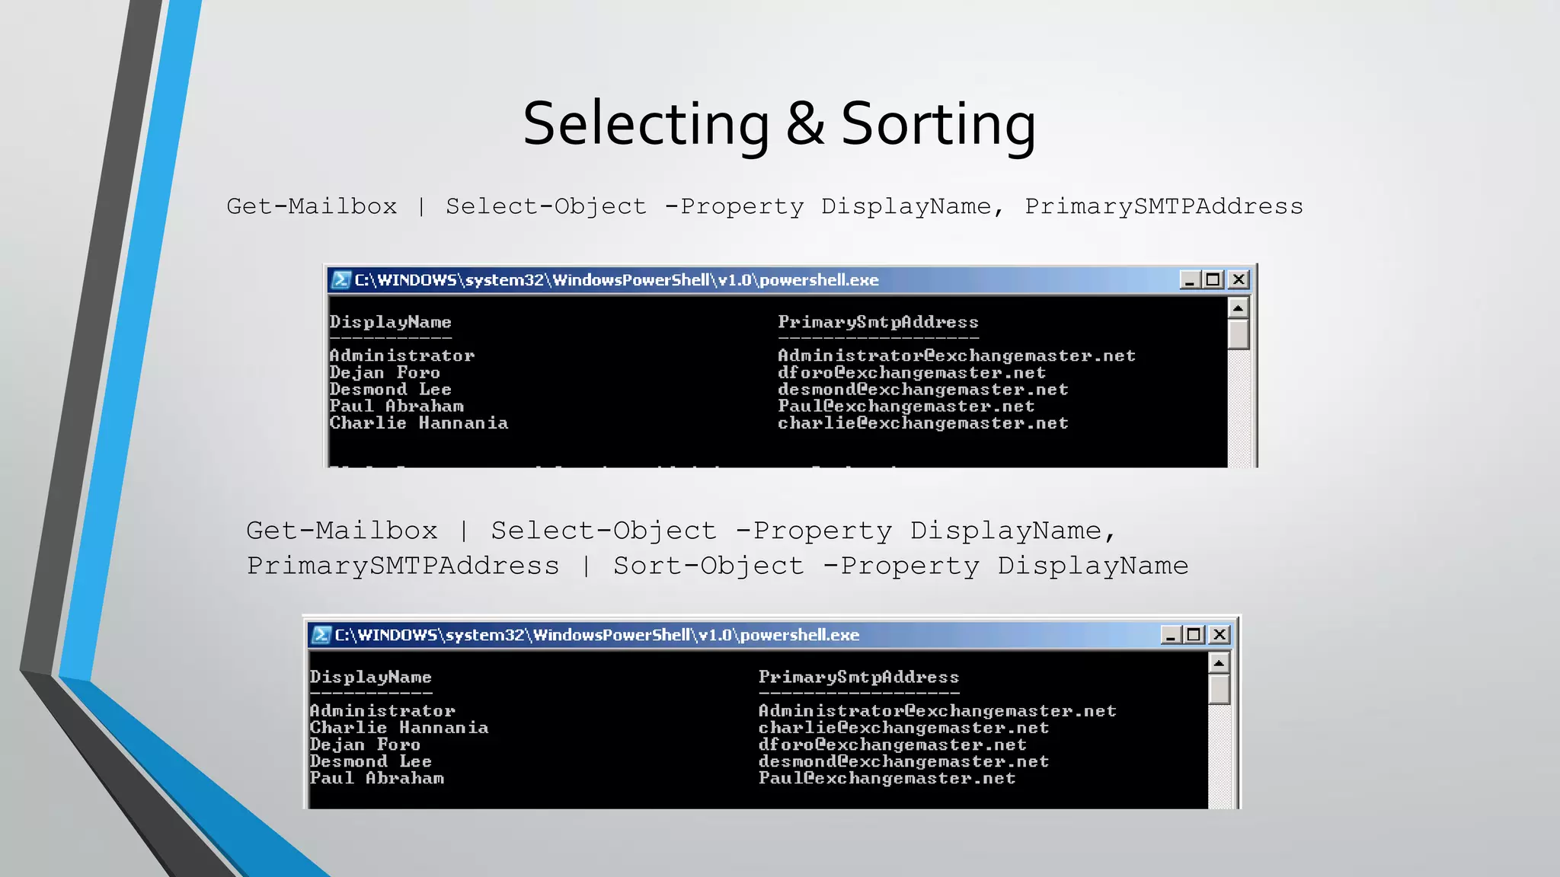Click the PowerShell icon in upper window title bar
This screenshot has height=877, width=1560.
[x=341, y=280]
